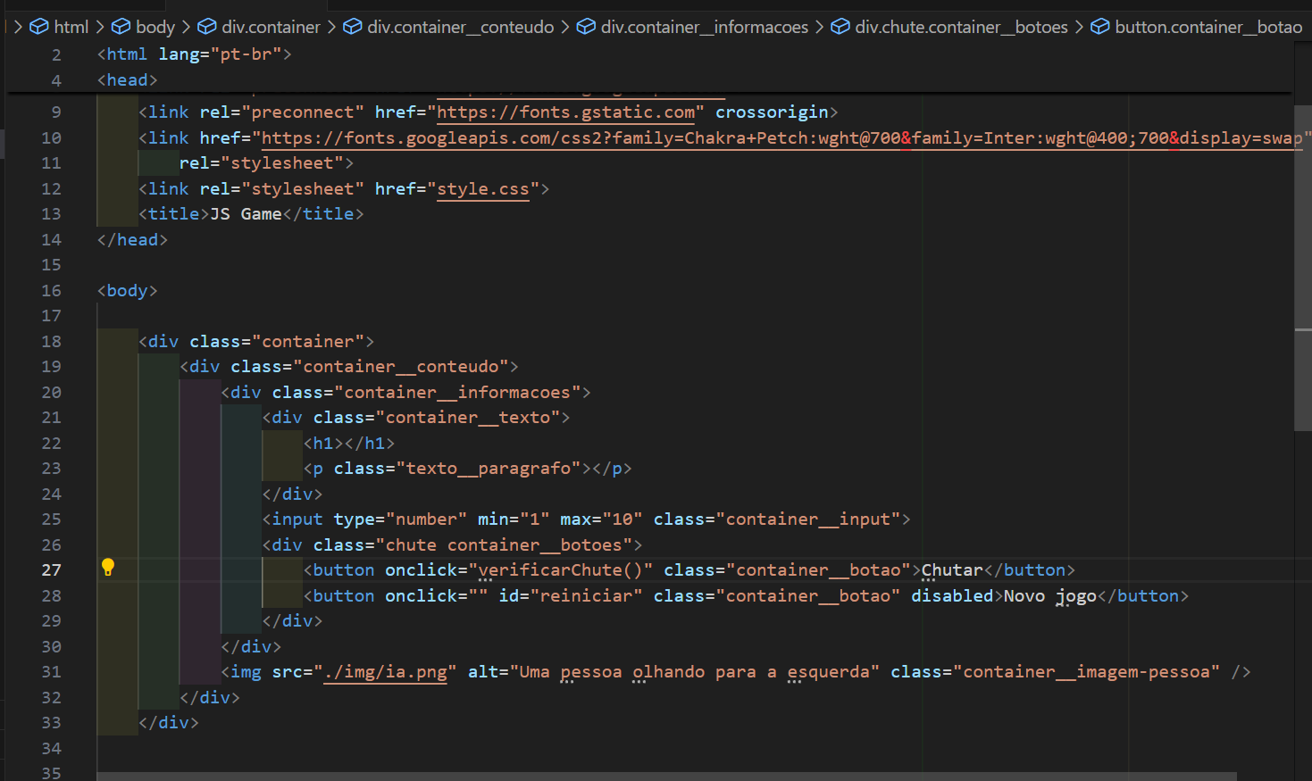Click the word Chutar in button
The height and width of the screenshot is (781, 1312).
coord(952,570)
